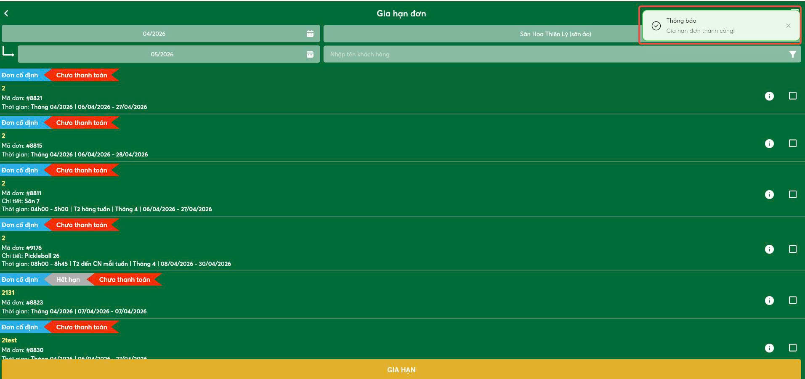
Task: Open calendar icon in 04/2026 field
Action: click(x=310, y=34)
